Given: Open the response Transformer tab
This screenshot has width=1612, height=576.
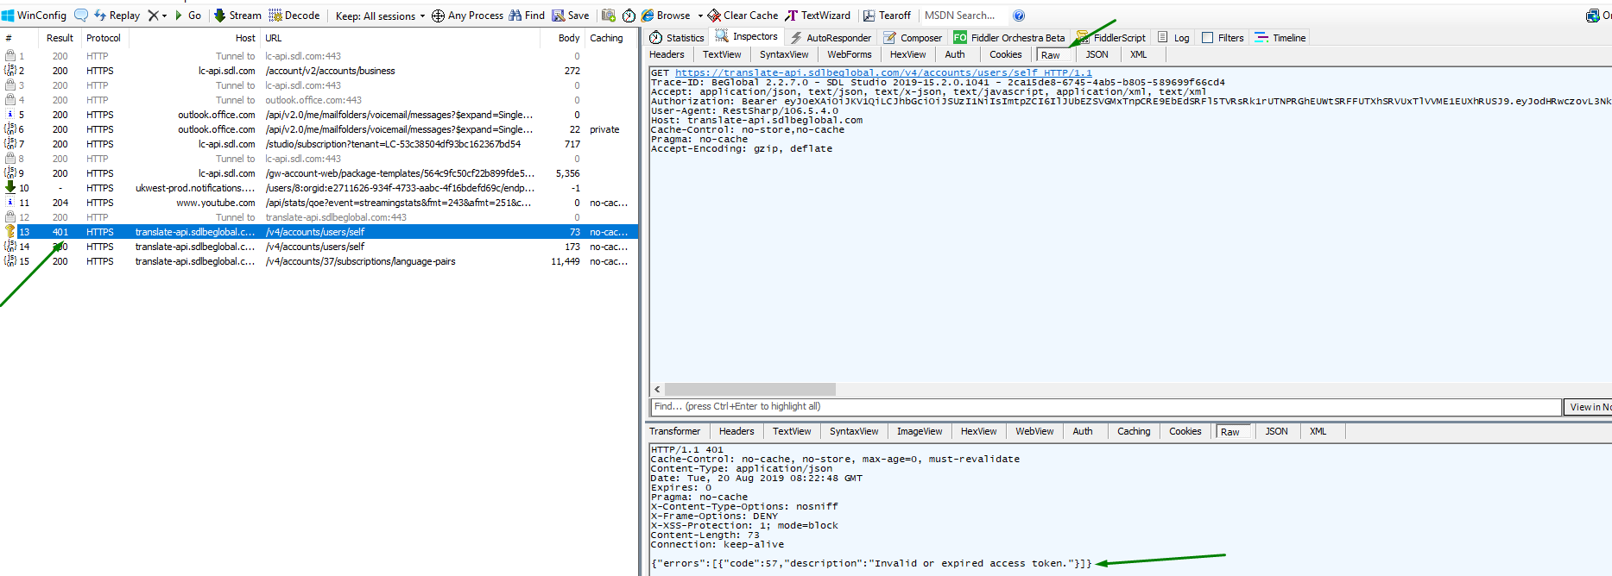Looking at the screenshot, I should [675, 431].
